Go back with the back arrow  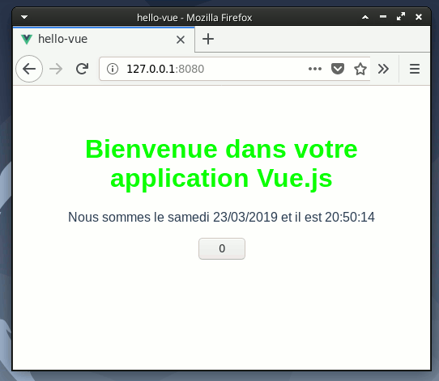(x=29, y=69)
